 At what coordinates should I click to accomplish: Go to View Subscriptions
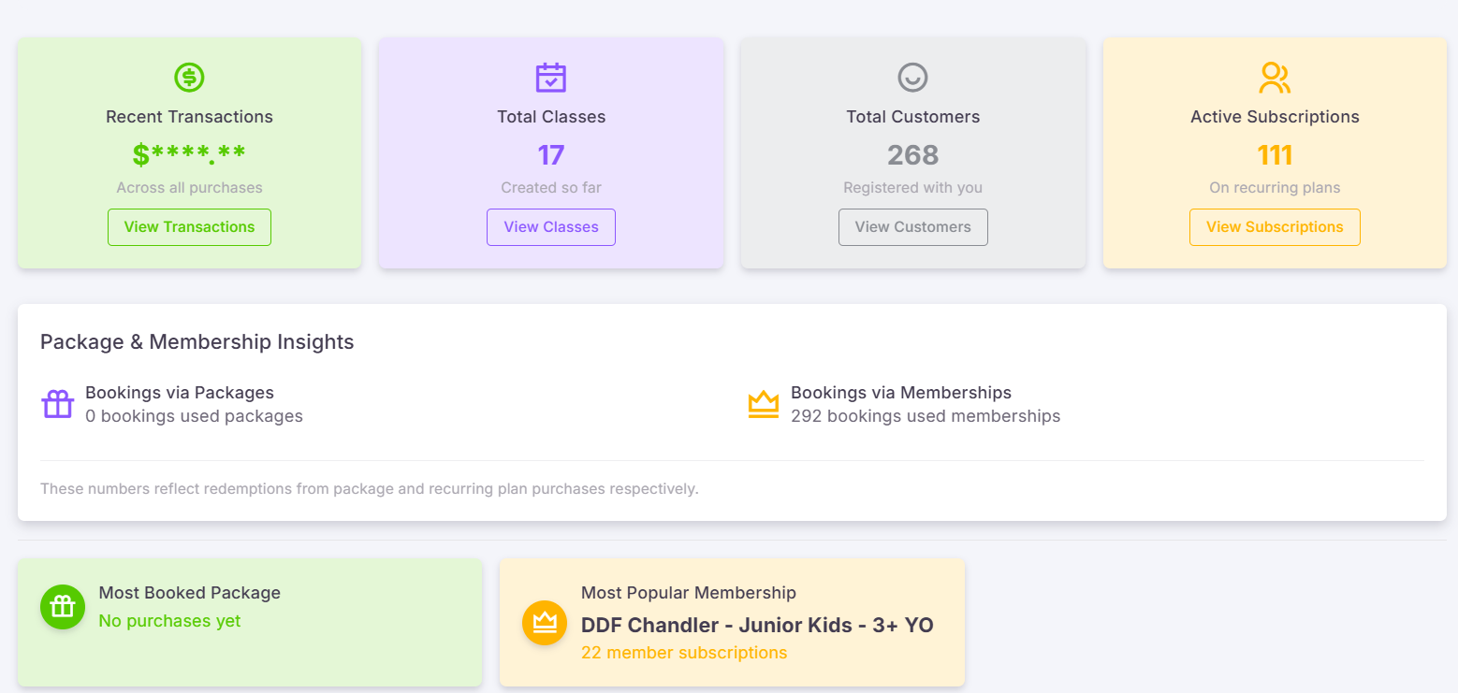coord(1275,227)
